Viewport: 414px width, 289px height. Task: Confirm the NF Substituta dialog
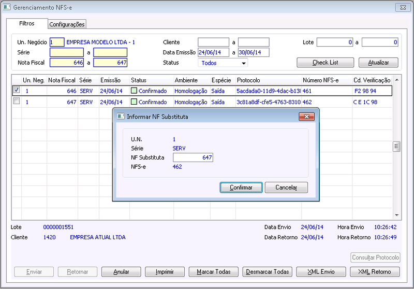pos(241,187)
